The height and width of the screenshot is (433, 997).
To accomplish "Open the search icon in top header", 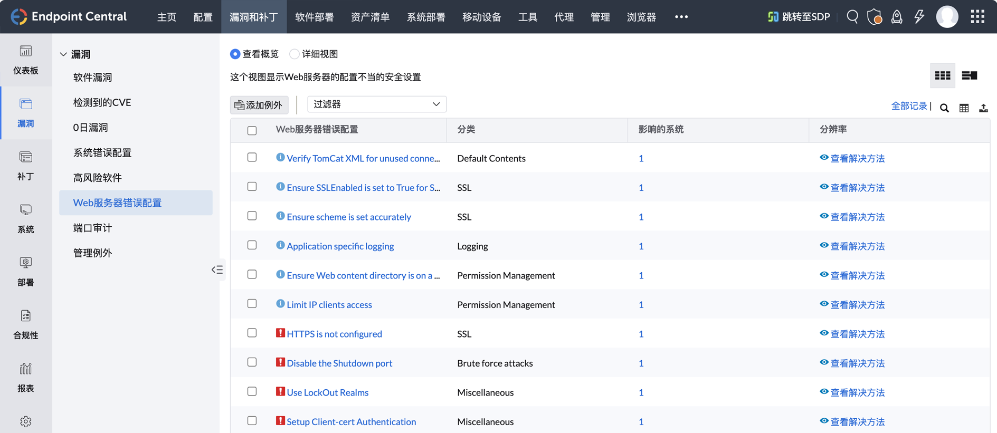I will coord(852,17).
